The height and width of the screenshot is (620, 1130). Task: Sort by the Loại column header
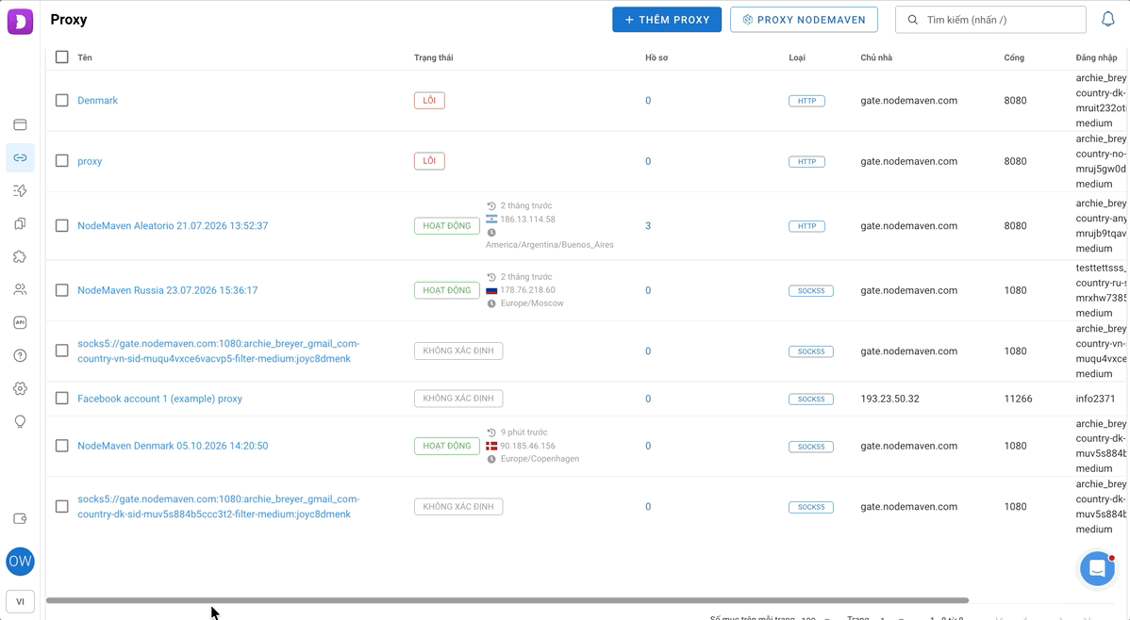(797, 57)
